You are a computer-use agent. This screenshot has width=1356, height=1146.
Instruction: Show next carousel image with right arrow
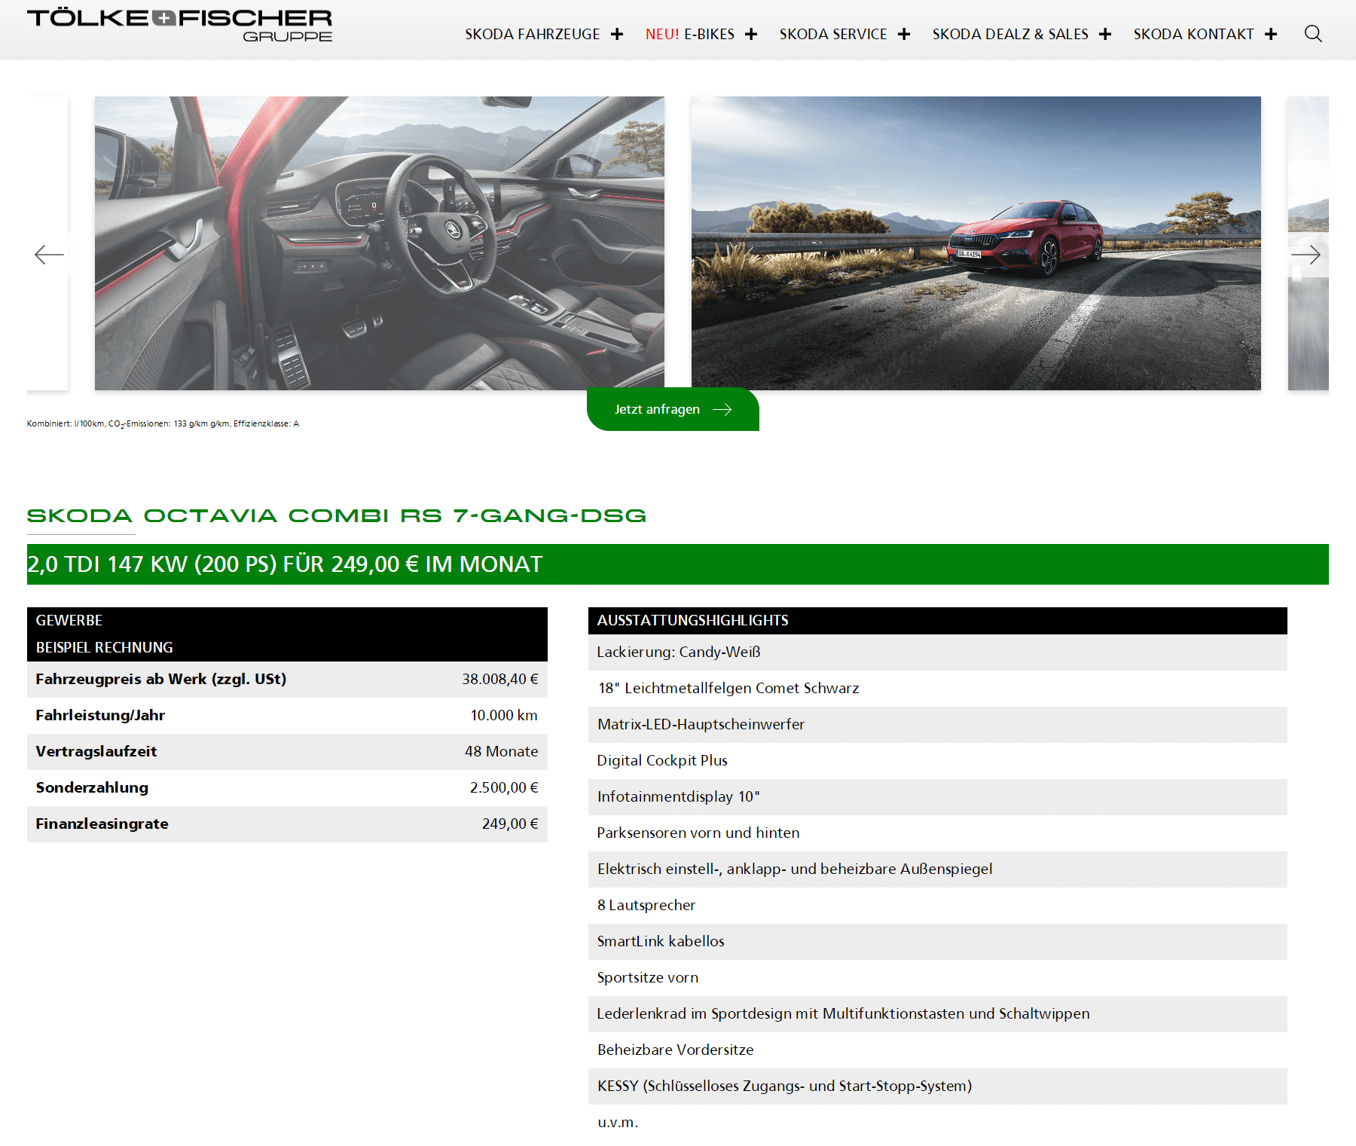[1306, 255]
